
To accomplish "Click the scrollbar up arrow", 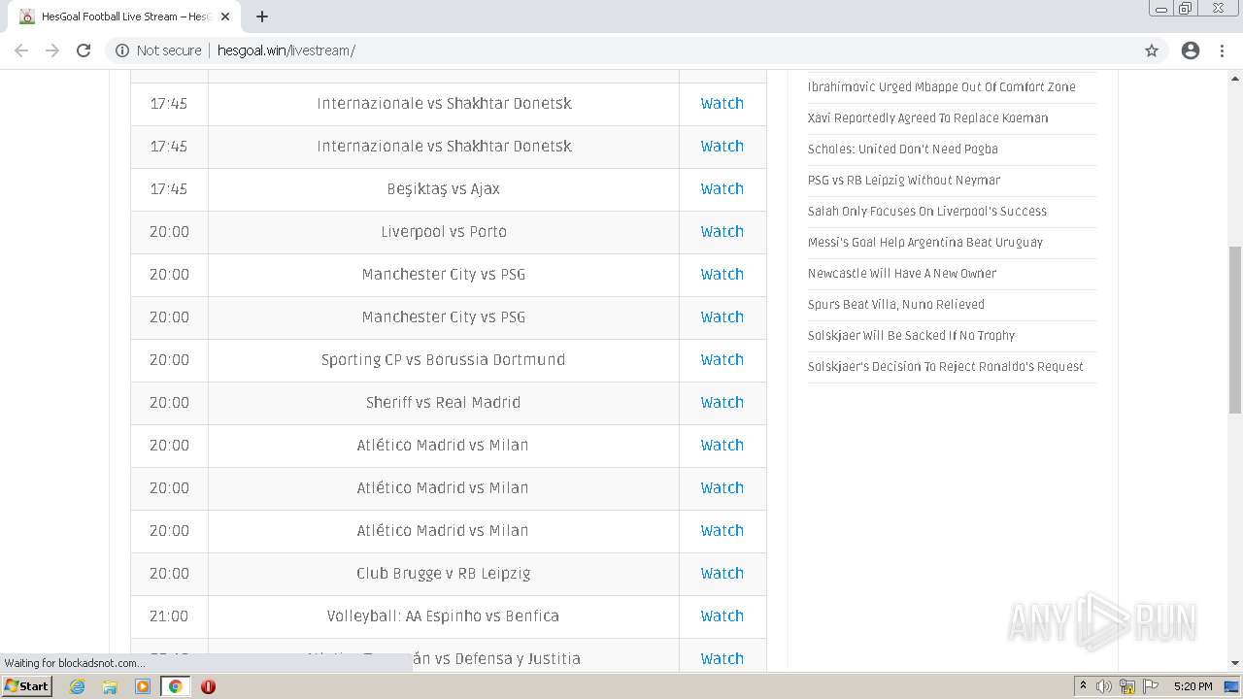I will [x=1235, y=77].
